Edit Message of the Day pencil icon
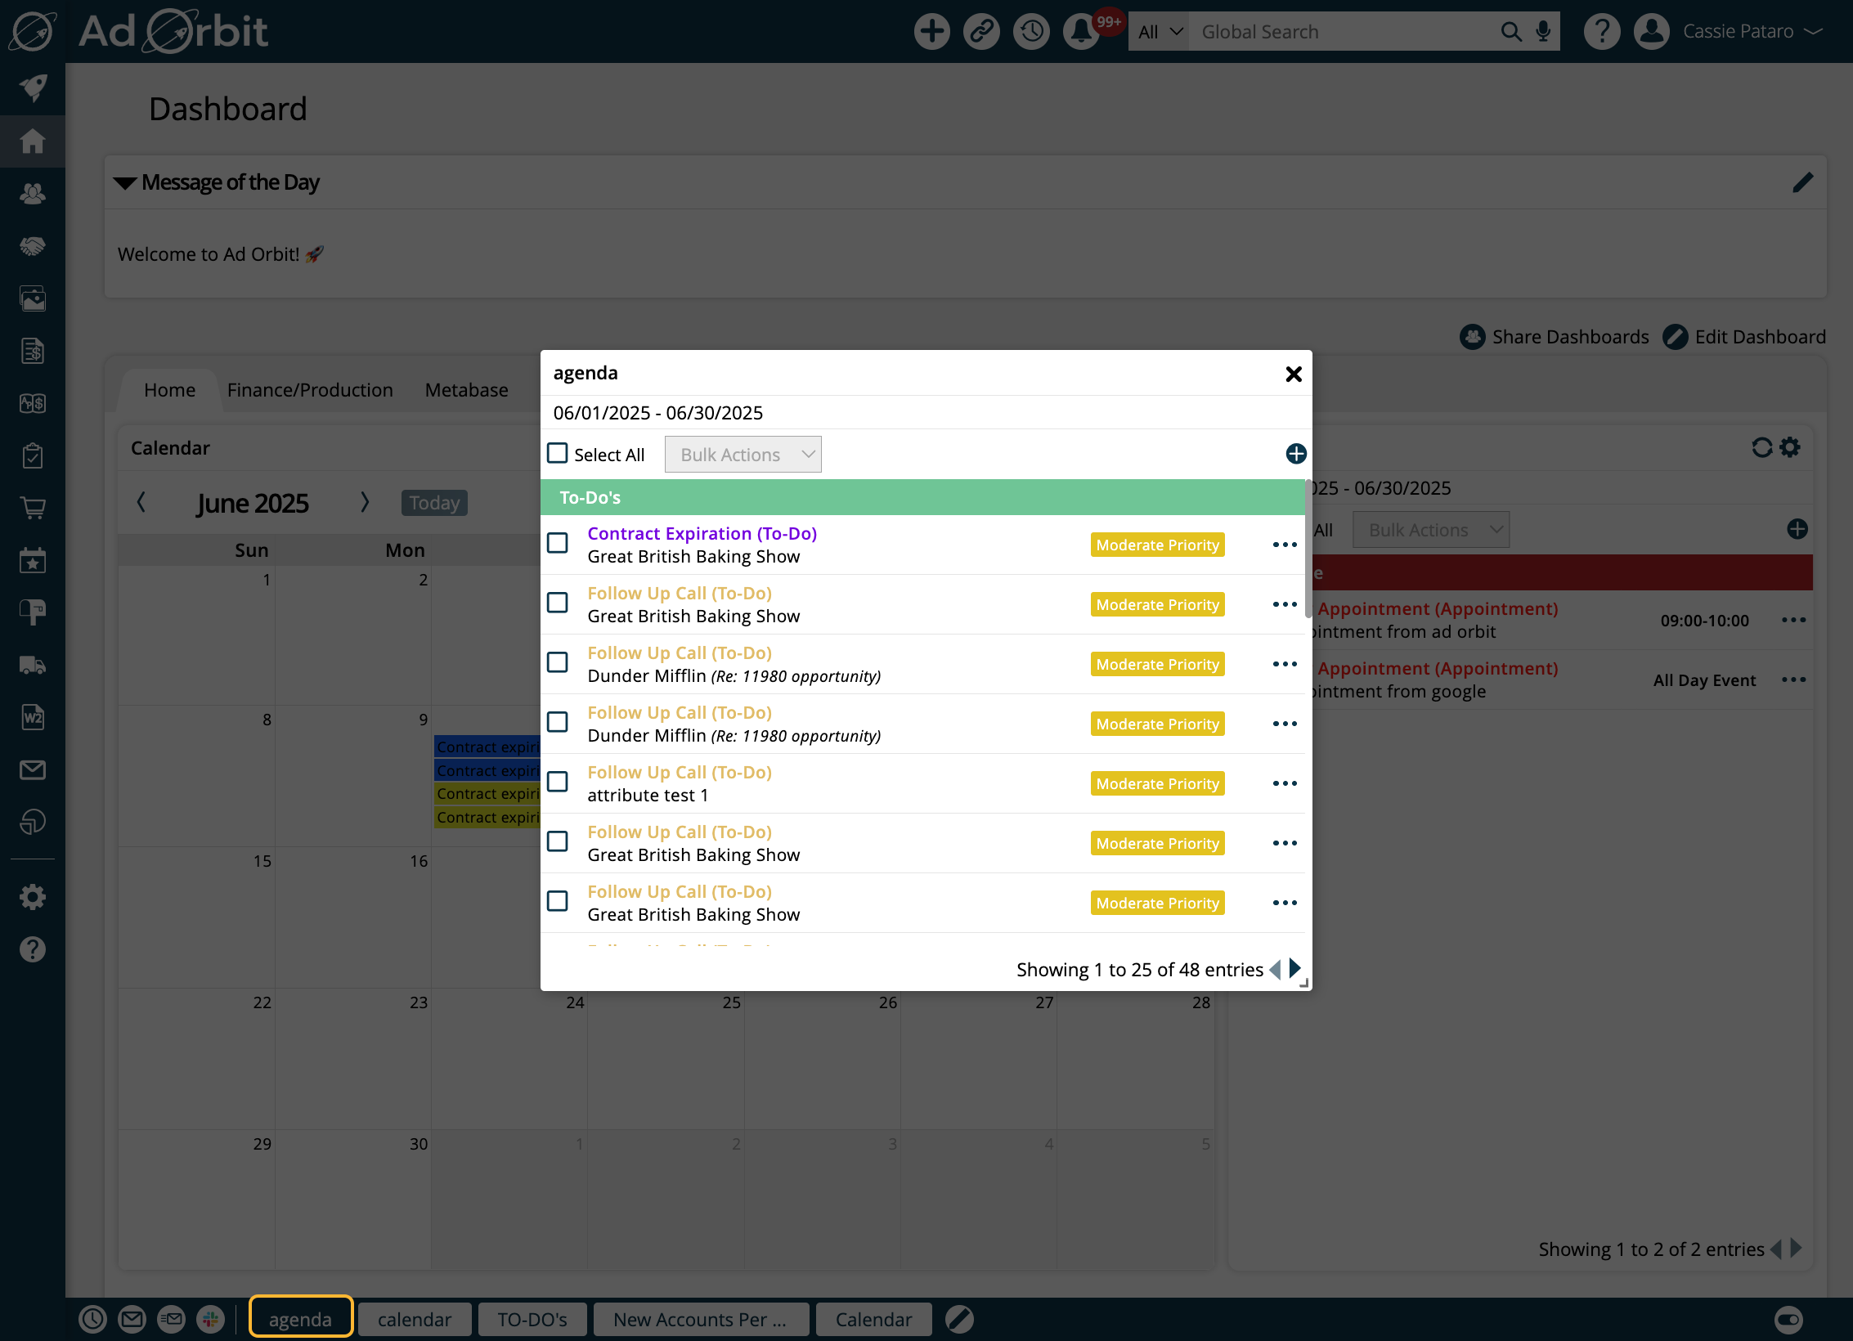 coord(1802,182)
